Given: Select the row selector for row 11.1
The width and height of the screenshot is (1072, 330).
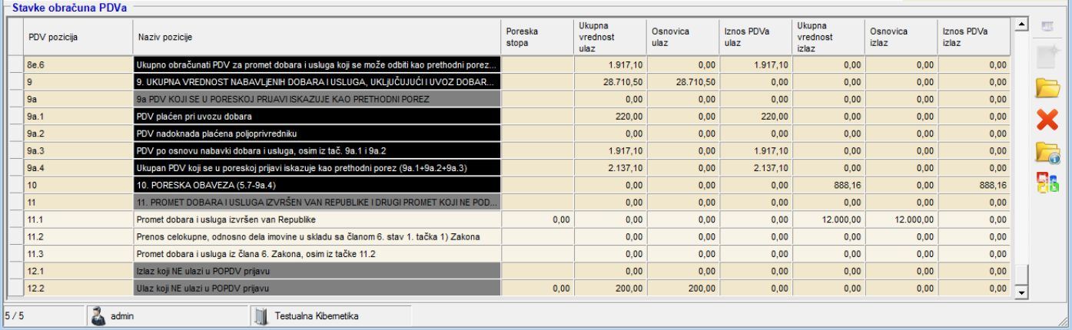Looking at the screenshot, I should (15, 219).
